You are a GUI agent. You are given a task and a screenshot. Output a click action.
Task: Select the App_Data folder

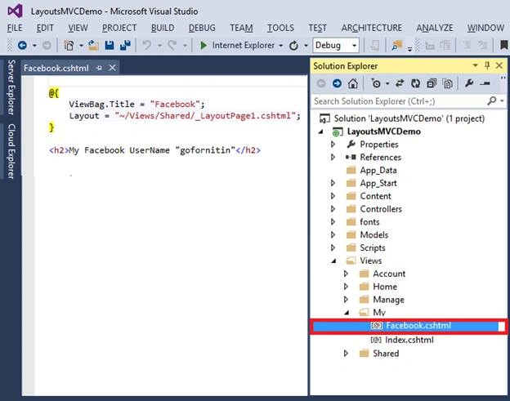[x=378, y=170]
